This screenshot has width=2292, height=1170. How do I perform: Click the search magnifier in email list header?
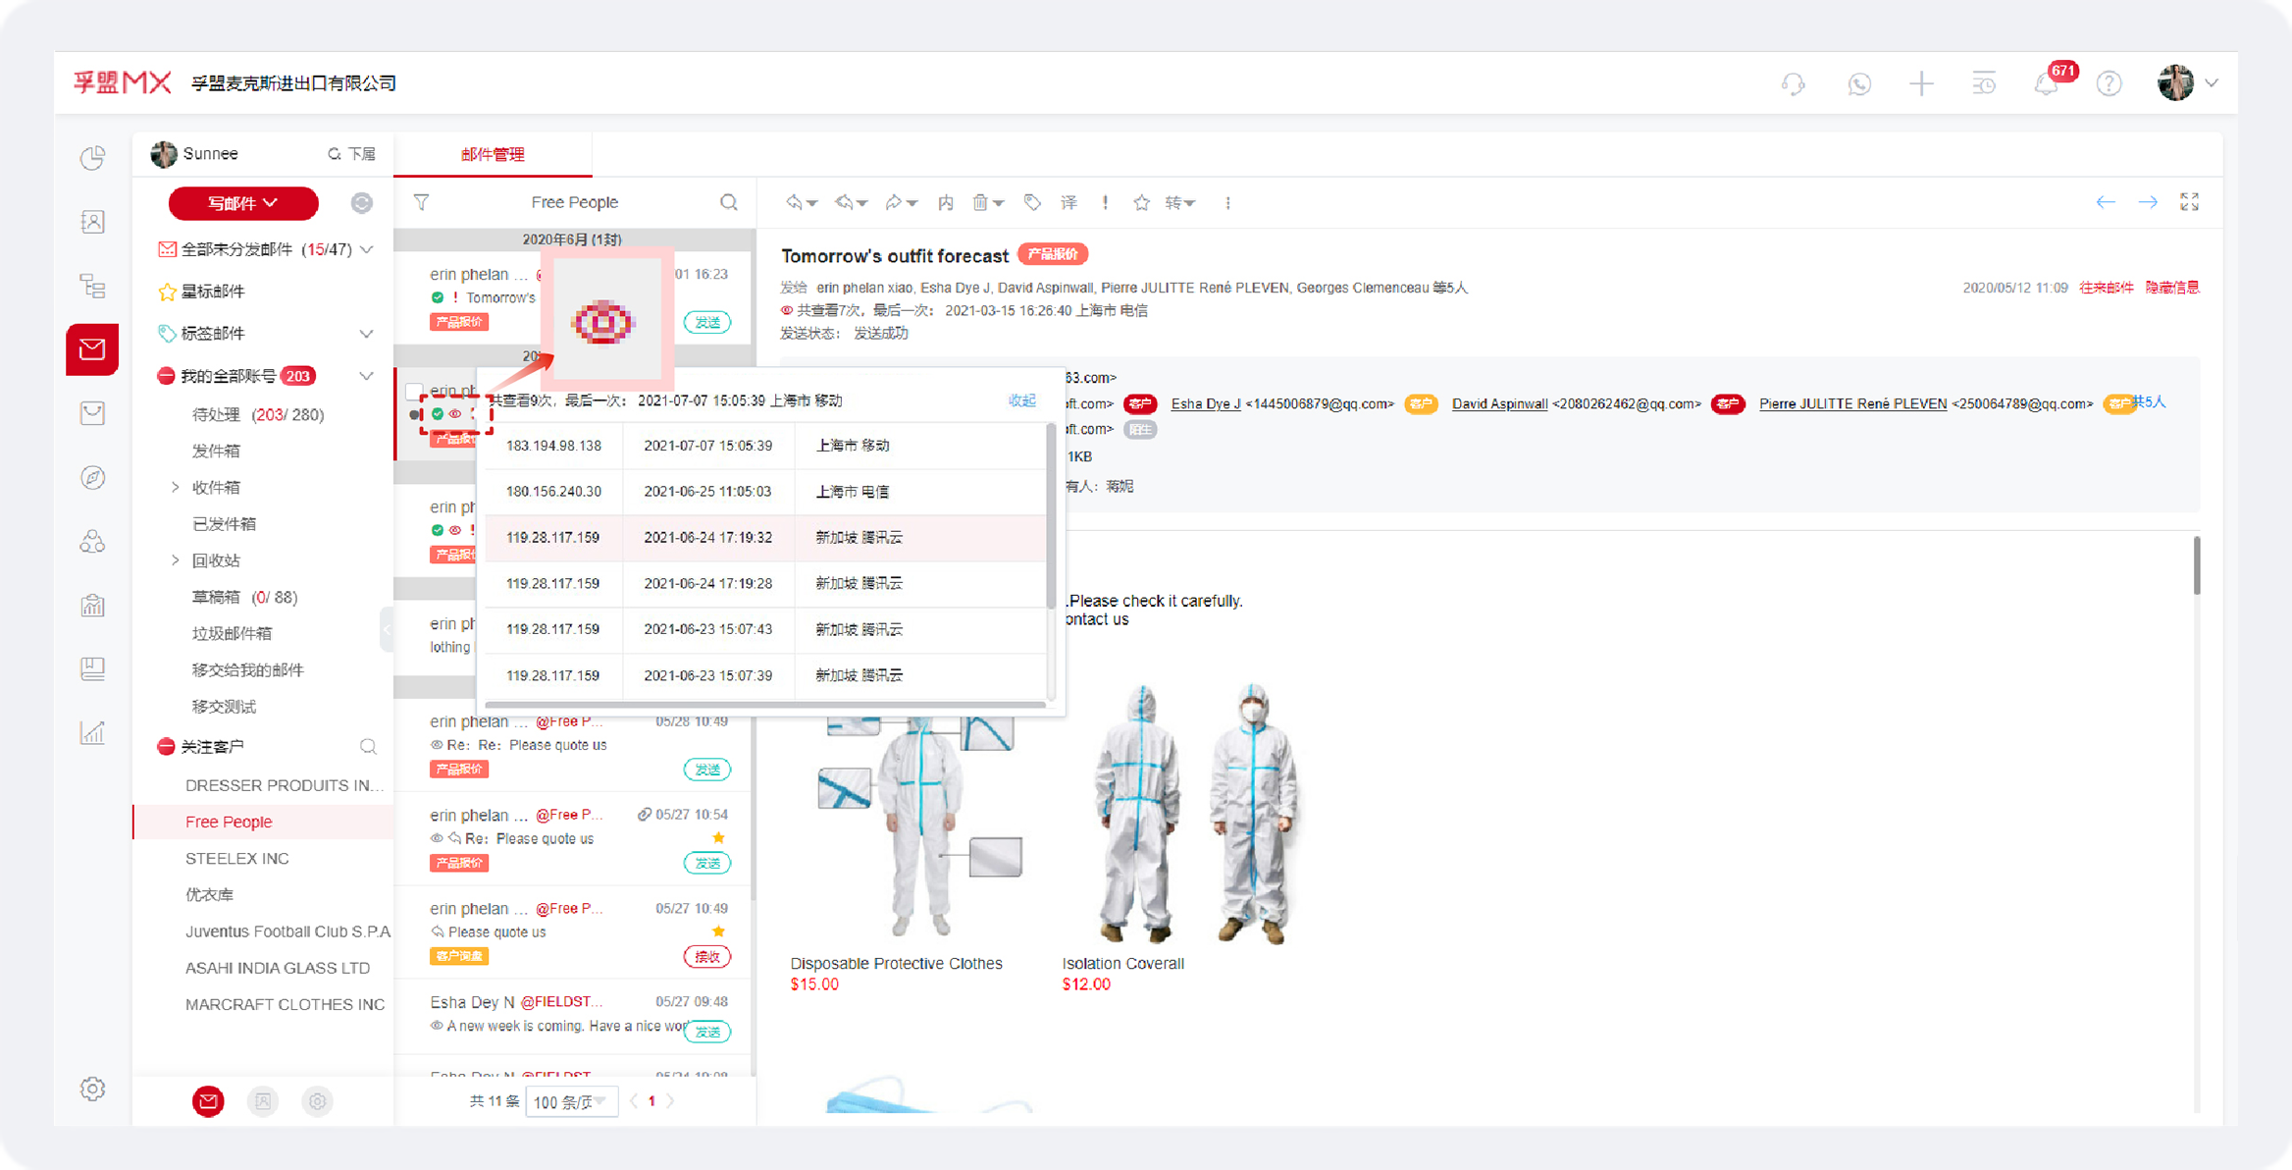coord(729,202)
